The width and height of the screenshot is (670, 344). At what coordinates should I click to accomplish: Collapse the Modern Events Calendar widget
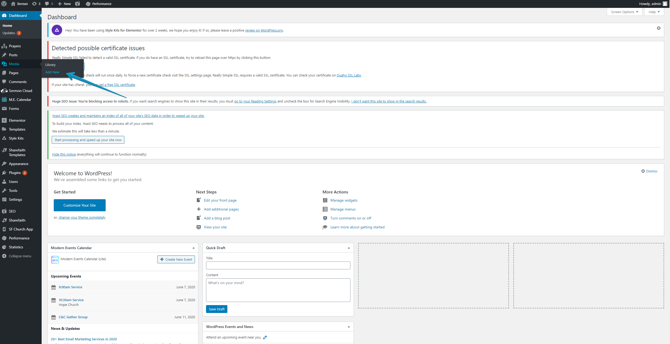click(193, 248)
